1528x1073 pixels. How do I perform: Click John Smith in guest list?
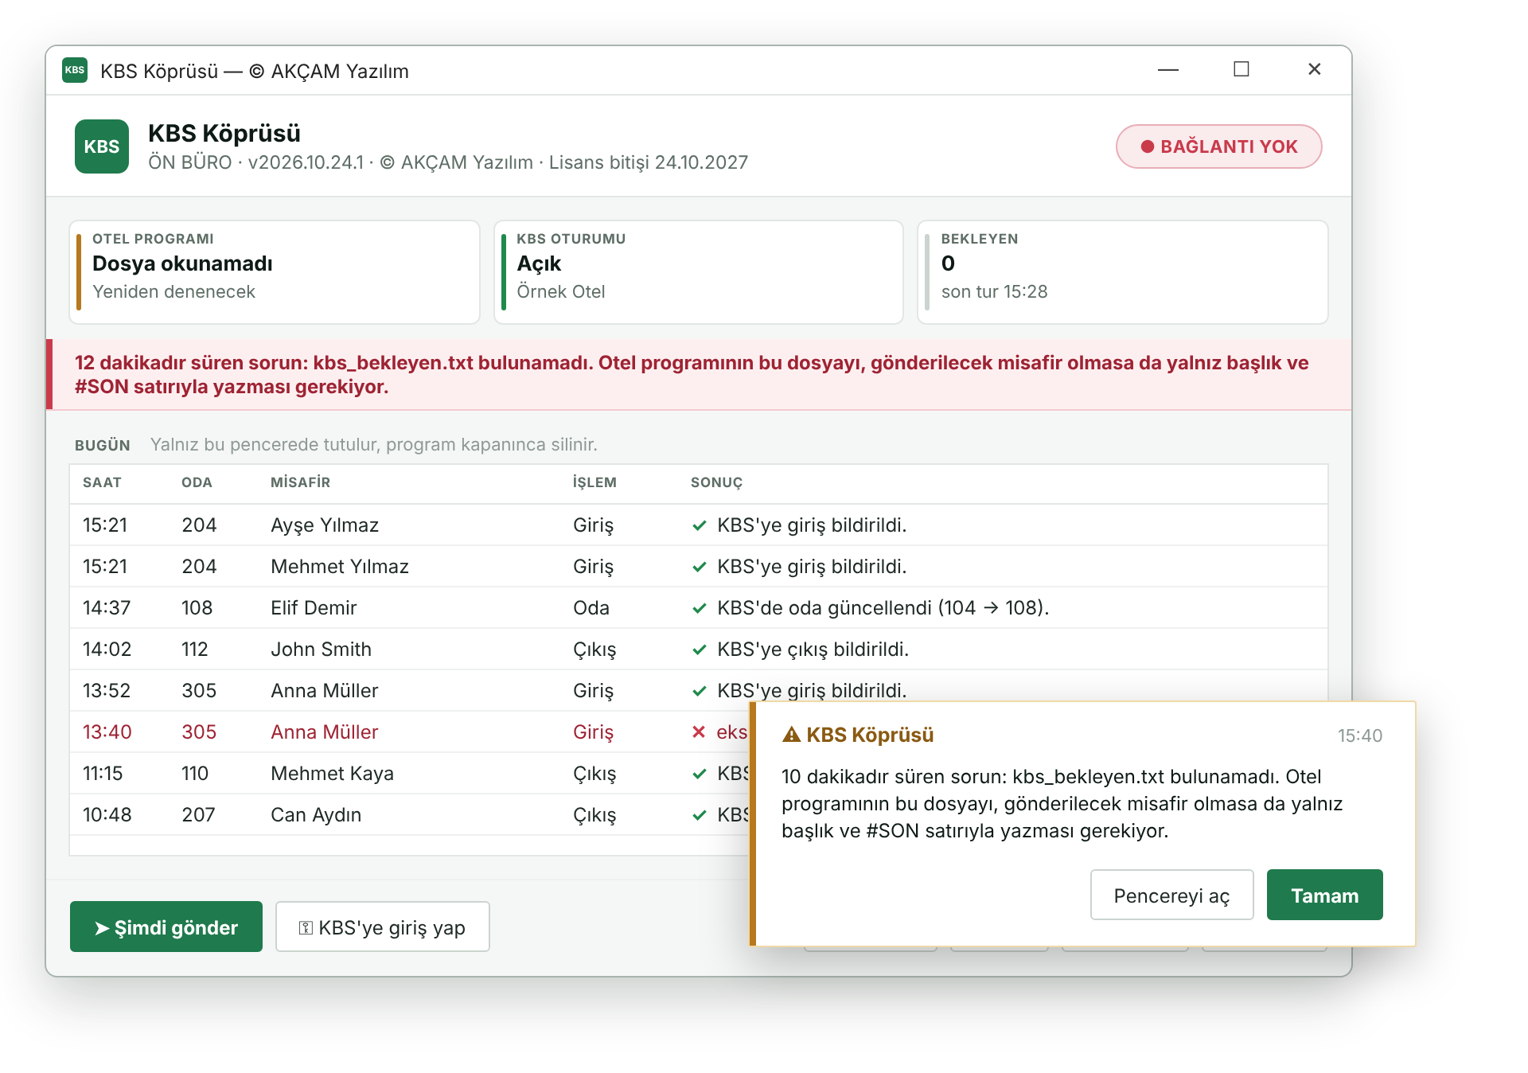(321, 650)
